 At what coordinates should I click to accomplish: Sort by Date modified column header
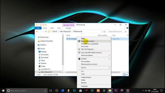tap(102, 35)
